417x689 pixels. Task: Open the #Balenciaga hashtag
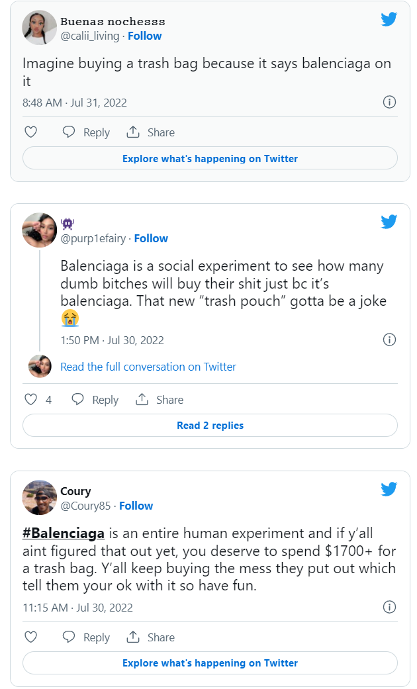(x=64, y=533)
